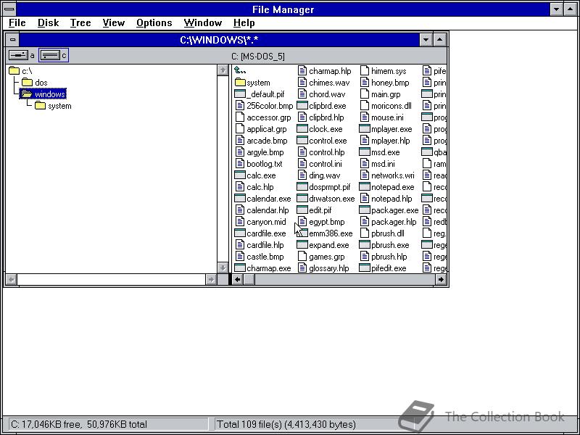The image size is (580, 435).
Task: Select games.grp file icon
Action: click(302, 257)
